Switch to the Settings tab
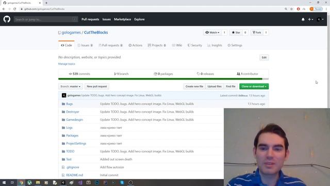 pyautogui.click(x=235, y=45)
